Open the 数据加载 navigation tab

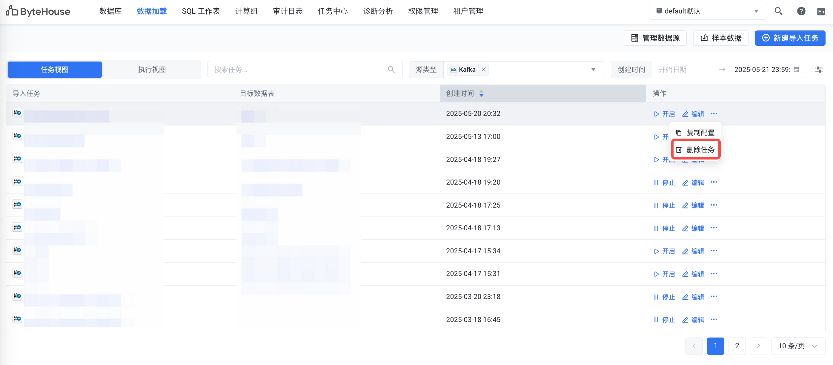[x=152, y=11]
